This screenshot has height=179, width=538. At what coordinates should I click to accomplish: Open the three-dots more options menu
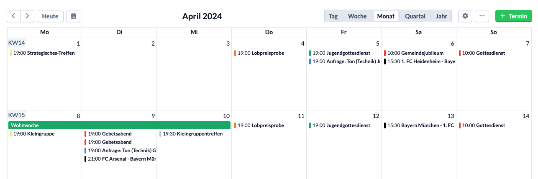[482, 16]
